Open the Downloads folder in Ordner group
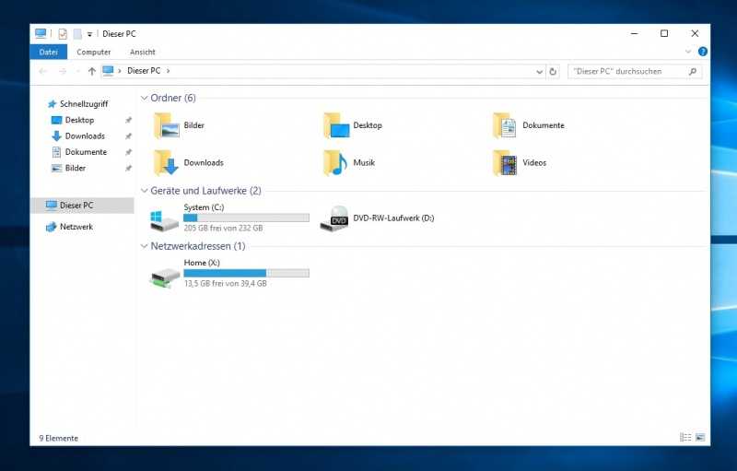The height and width of the screenshot is (471, 737). 167,162
